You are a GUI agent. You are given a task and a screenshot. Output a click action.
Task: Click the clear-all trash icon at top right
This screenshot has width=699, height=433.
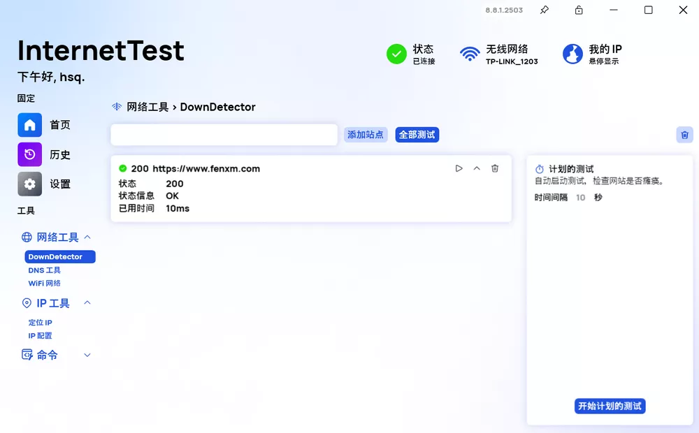coord(684,135)
